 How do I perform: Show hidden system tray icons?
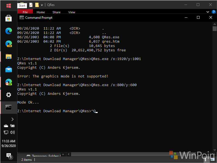(x=12, y=119)
